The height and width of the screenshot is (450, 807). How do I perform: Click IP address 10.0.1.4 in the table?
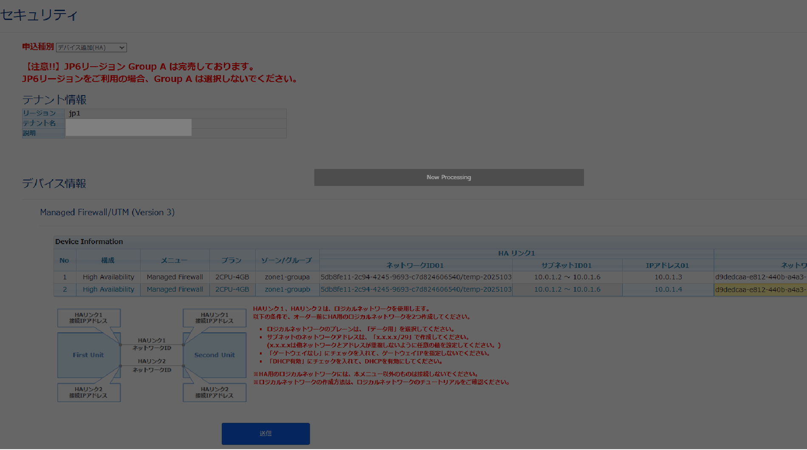[668, 290]
